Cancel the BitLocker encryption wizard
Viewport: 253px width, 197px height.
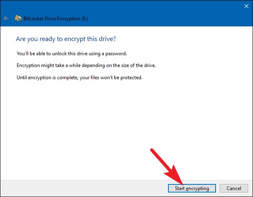[233, 188]
